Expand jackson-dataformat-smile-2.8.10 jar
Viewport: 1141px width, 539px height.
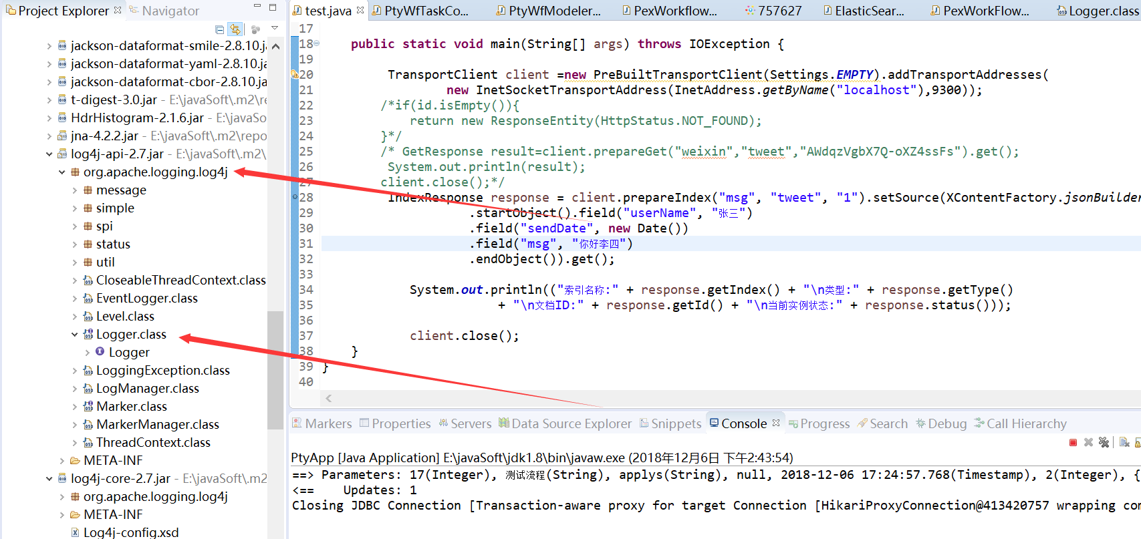[49, 46]
